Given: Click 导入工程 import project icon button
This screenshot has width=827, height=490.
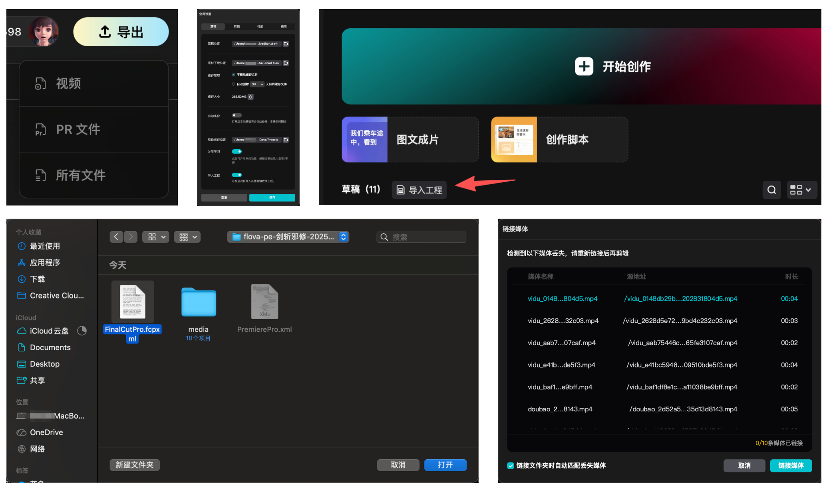Looking at the screenshot, I should 419,190.
